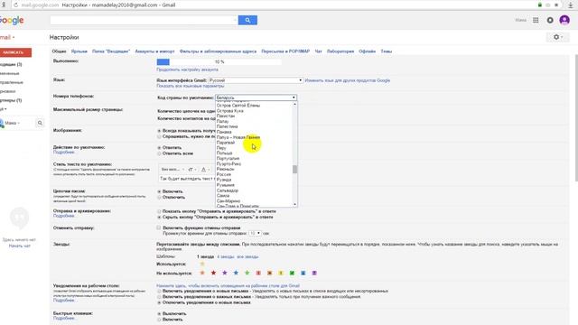Click show all language options link

[191, 86]
